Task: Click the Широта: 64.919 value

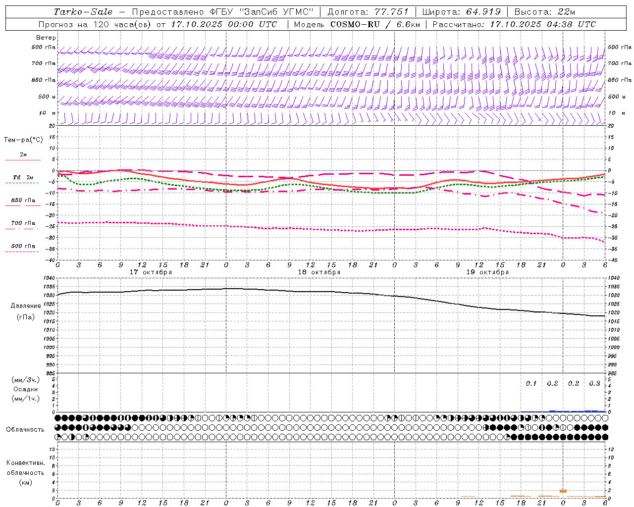Action: point(463,12)
